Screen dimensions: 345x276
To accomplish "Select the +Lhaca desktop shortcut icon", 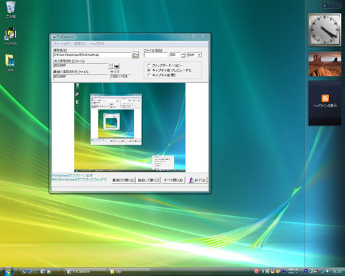I will 10,36.
